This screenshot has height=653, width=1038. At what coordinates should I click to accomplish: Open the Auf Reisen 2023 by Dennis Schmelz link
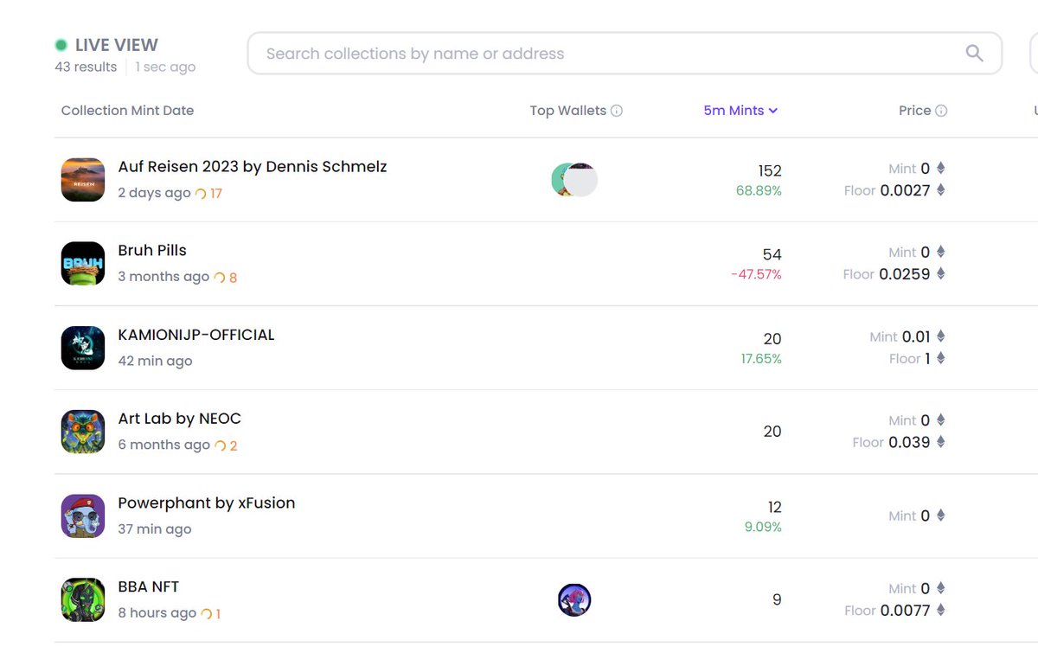tap(253, 166)
